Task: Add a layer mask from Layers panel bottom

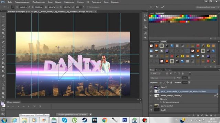Action: pos(198,115)
